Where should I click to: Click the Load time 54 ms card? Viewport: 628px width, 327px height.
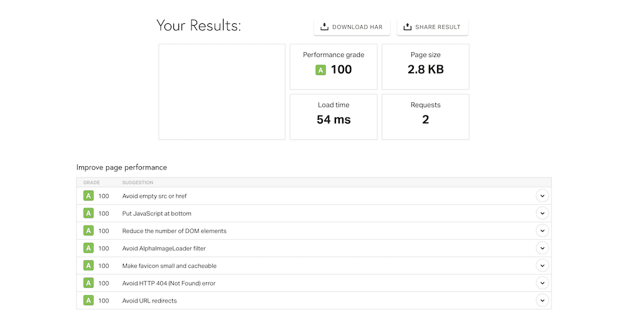(x=333, y=117)
